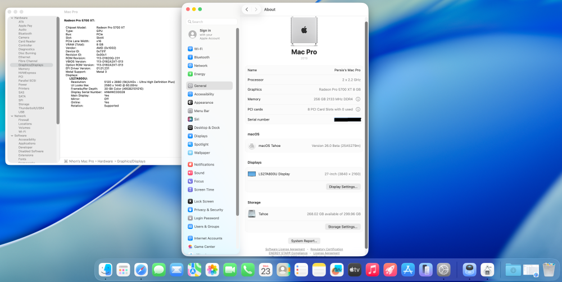Select Memory in System Information tree
This screenshot has height=282, width=562.
click(x=24, y=69)
